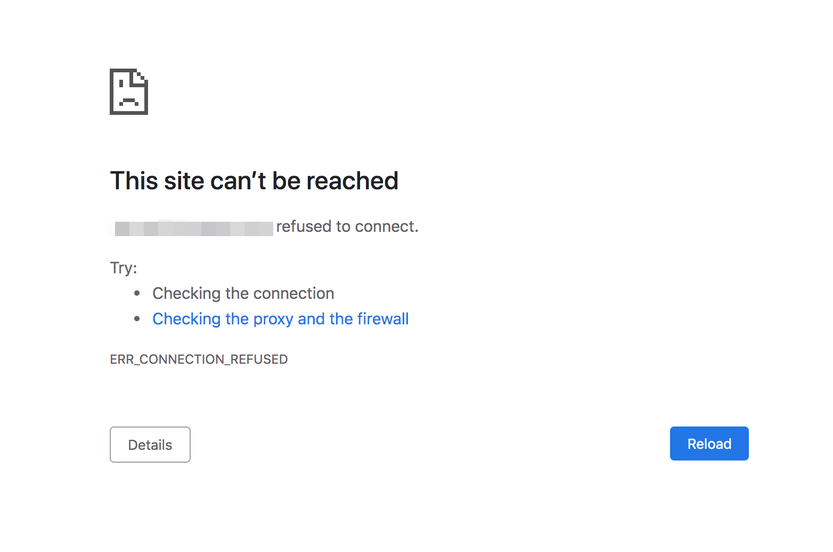Click the "Checking the connection" suggestion
Screen dimensions: 833x552
tap(243, 294)
